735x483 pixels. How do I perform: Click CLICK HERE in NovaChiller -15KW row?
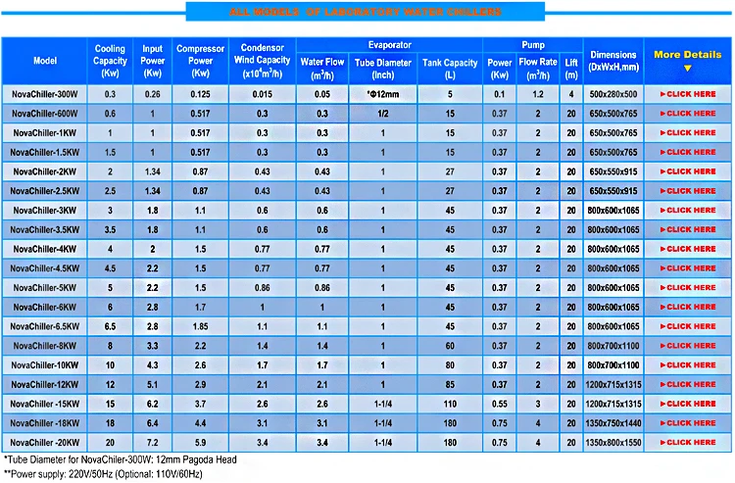point(688,404)
